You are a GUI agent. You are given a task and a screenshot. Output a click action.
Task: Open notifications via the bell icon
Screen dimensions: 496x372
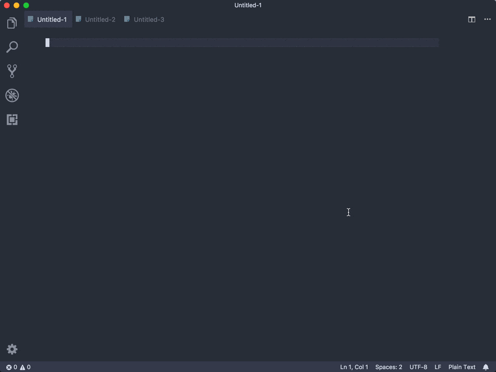486,367
